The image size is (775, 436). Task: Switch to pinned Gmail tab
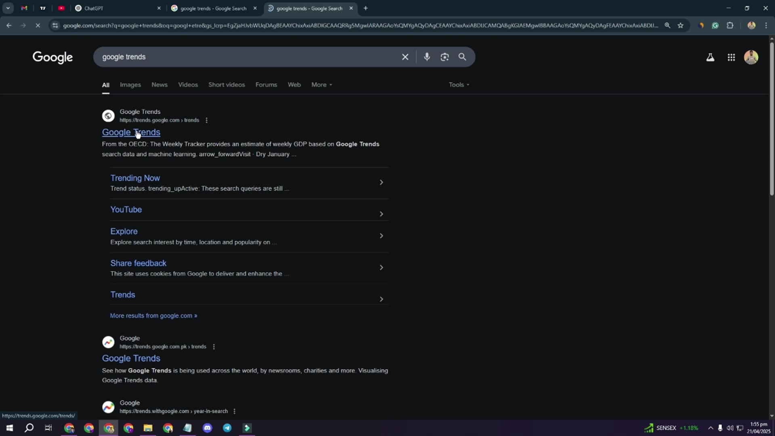[x=24, y=8]
